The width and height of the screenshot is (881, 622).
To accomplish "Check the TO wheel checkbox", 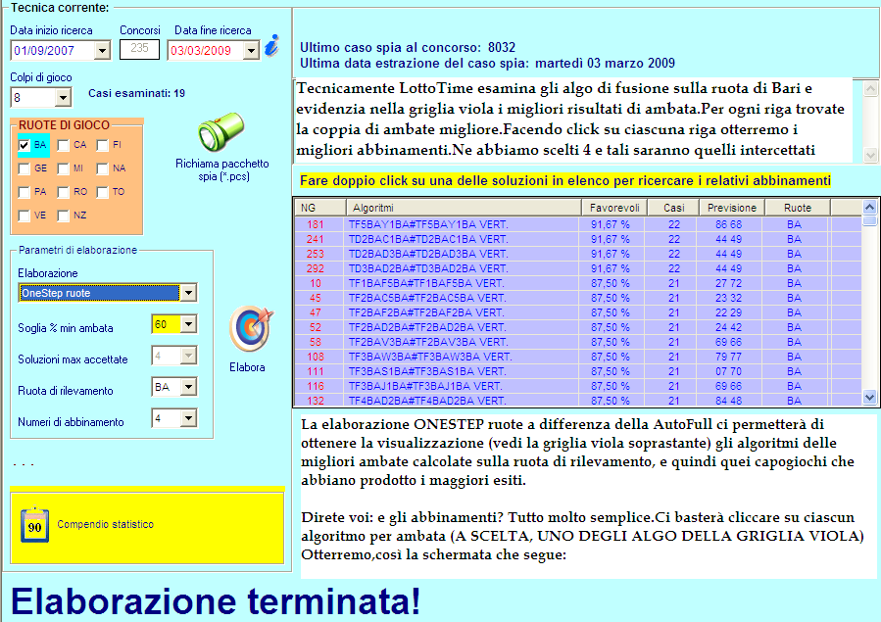I will [102, 193].
